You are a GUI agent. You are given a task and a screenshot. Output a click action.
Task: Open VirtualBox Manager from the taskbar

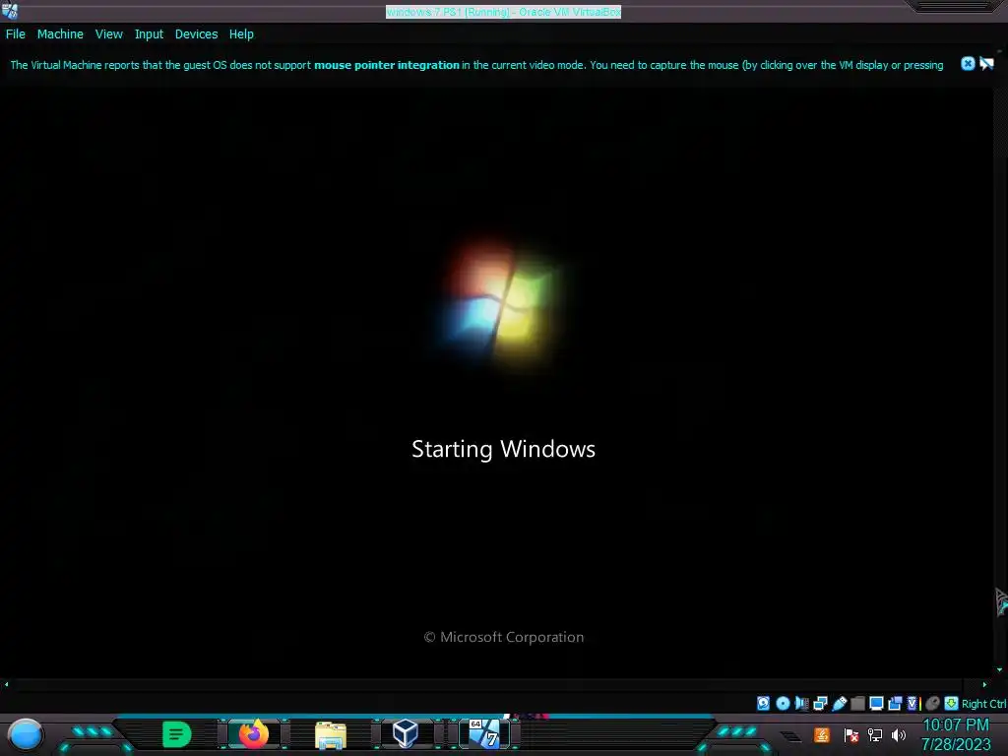click(406, 733)
